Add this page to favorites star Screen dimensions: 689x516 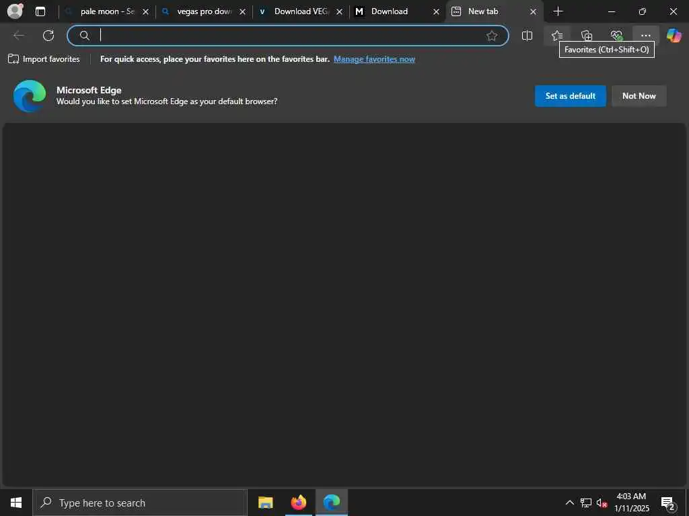coord(492,36)
